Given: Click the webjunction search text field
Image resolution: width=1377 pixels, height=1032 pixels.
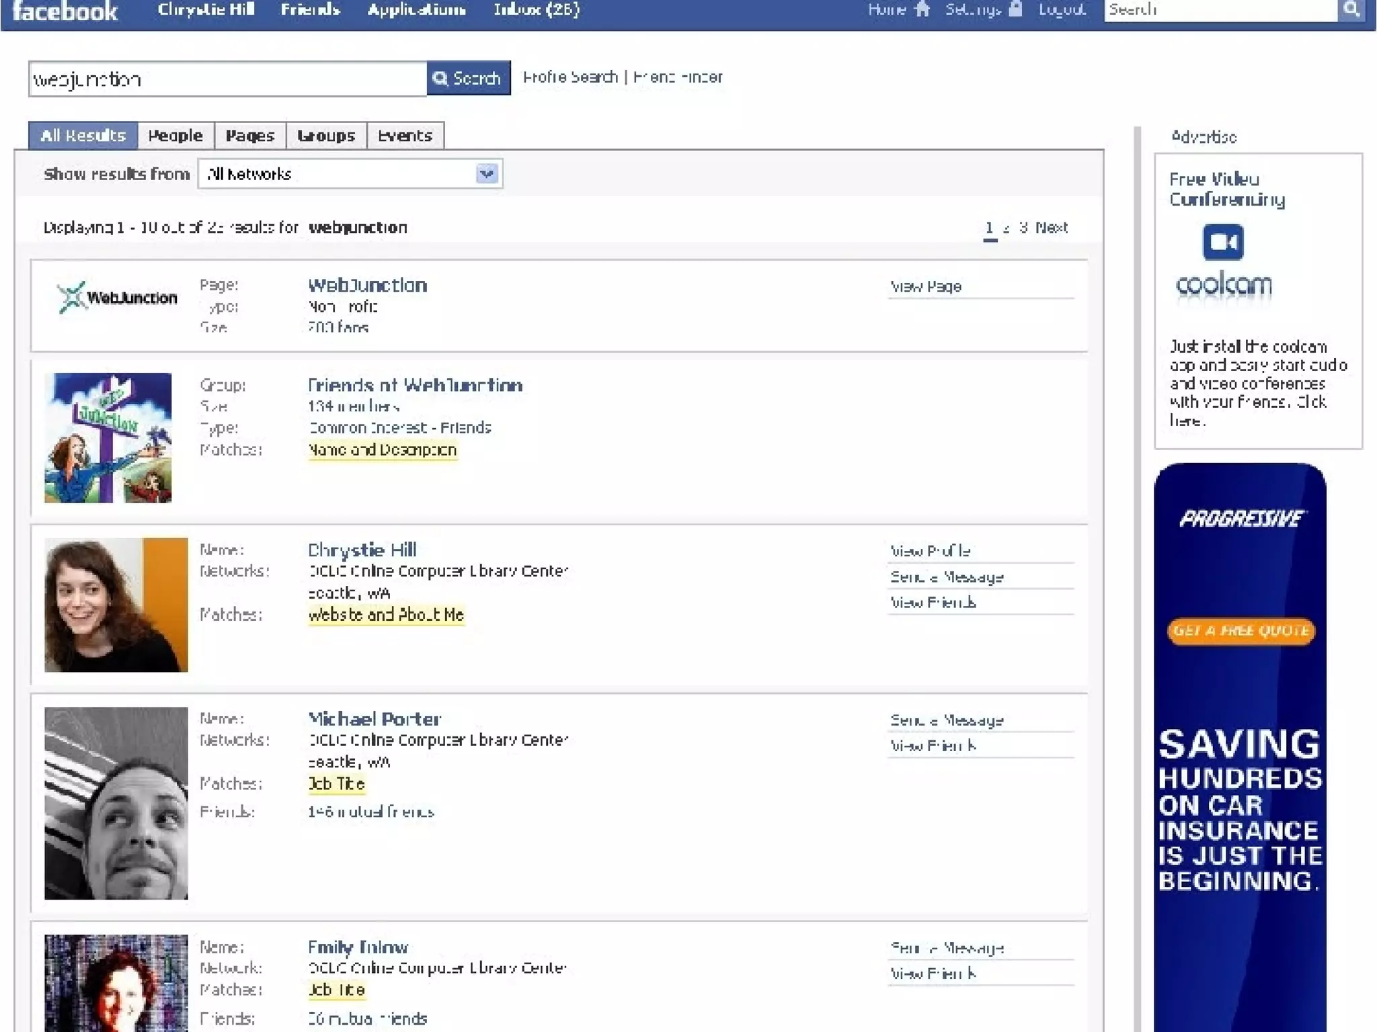Looking at the screenshot, I should point(227,79).
